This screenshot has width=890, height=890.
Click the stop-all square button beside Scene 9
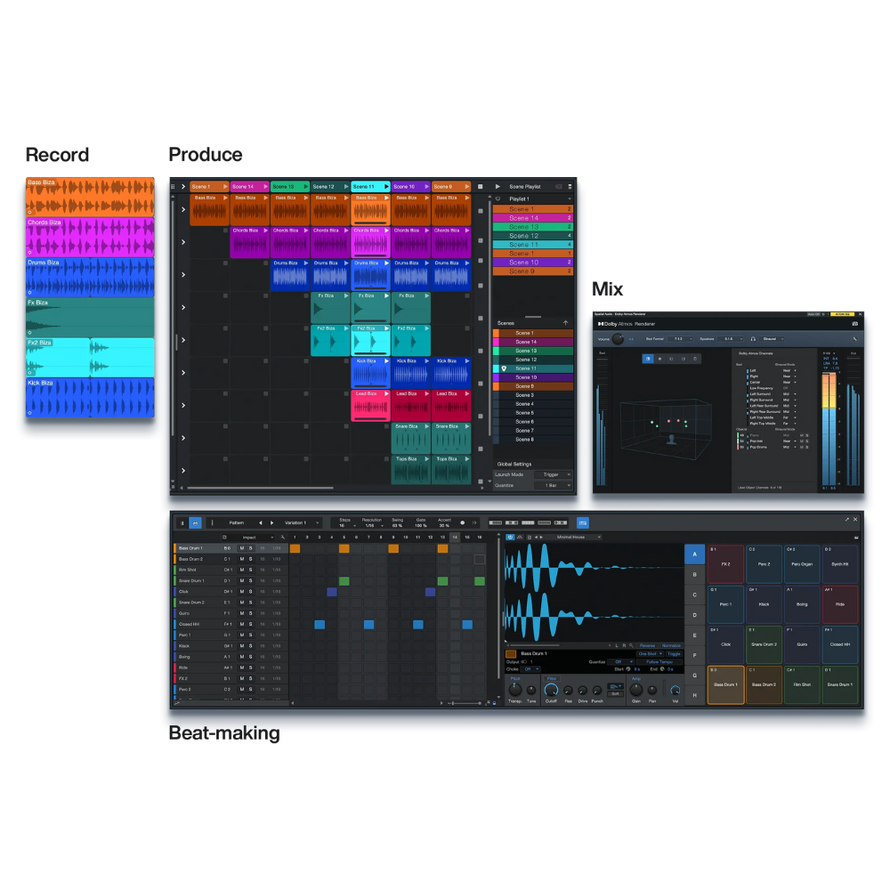(x=480, y=187)
